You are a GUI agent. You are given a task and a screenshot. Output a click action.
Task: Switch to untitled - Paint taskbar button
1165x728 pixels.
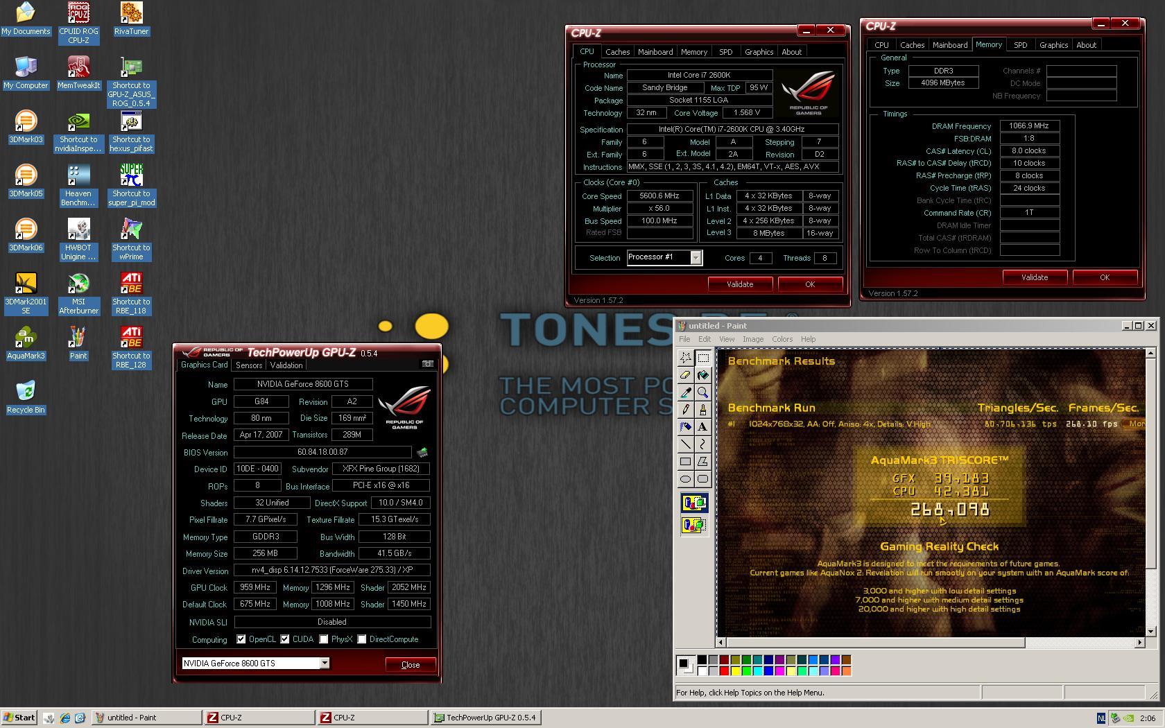pos(146,718)
